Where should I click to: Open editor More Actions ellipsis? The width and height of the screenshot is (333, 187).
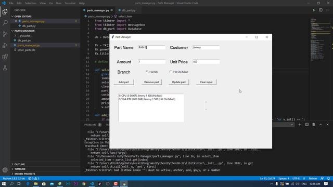328,10
